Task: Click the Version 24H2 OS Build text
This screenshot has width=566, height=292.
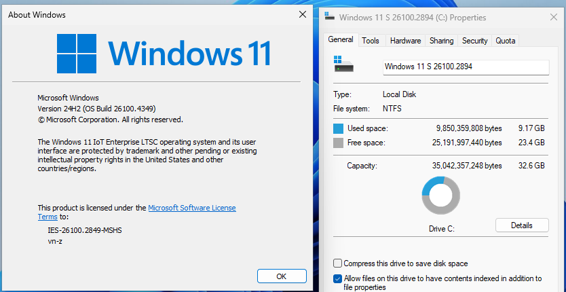Action: tap(97, 109)
